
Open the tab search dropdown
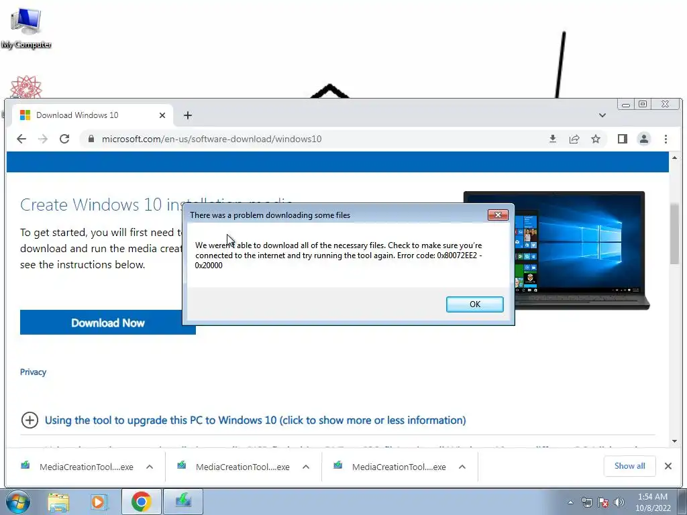point(602,115)
